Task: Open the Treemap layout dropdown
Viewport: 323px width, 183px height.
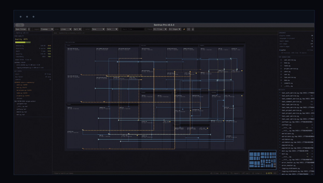Action: pyautogui.click(x=47, y=29)
